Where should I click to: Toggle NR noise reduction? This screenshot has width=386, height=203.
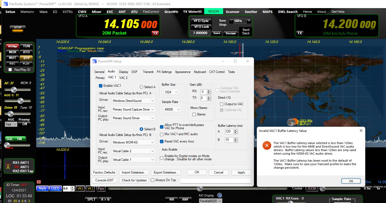172,199
